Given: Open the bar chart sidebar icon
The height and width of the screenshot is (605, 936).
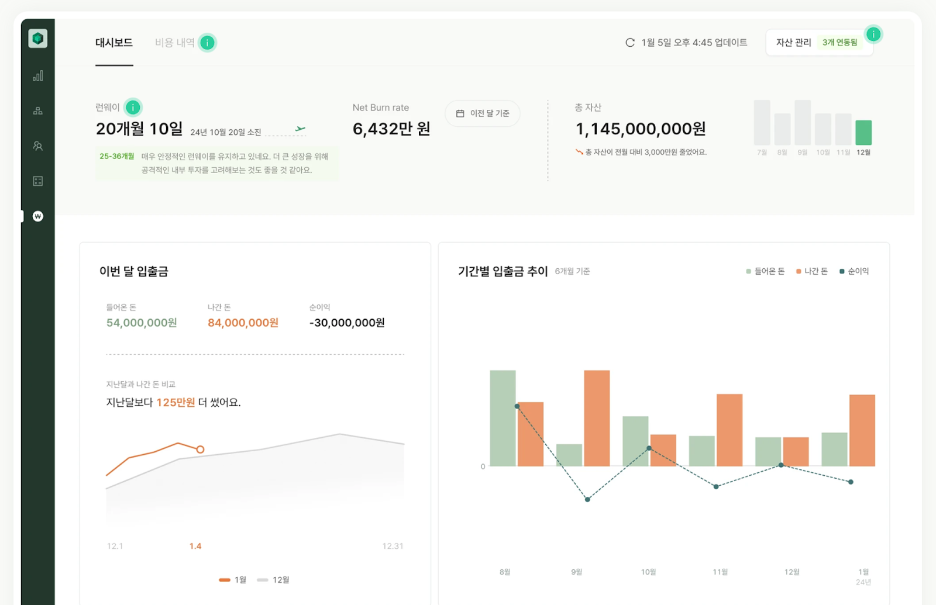Looking at the screenshot, I should [38, 76].
